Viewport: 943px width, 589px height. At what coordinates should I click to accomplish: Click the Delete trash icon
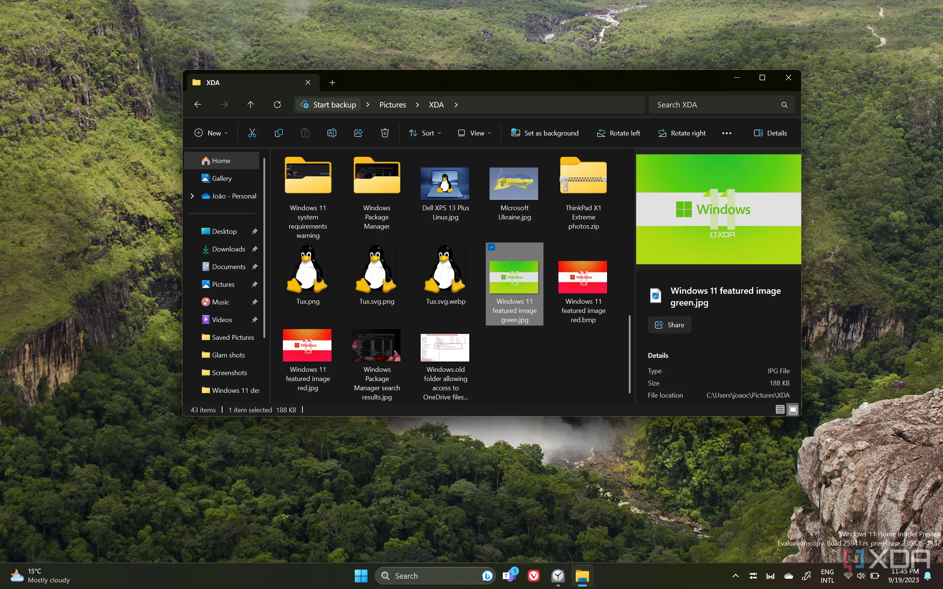(x=384, y=133)
